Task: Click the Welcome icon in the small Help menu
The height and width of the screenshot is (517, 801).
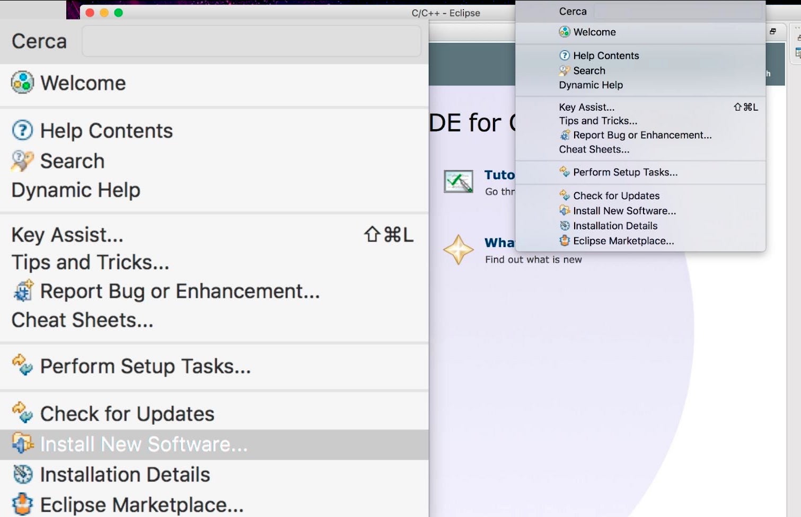Action: point(565,32)
